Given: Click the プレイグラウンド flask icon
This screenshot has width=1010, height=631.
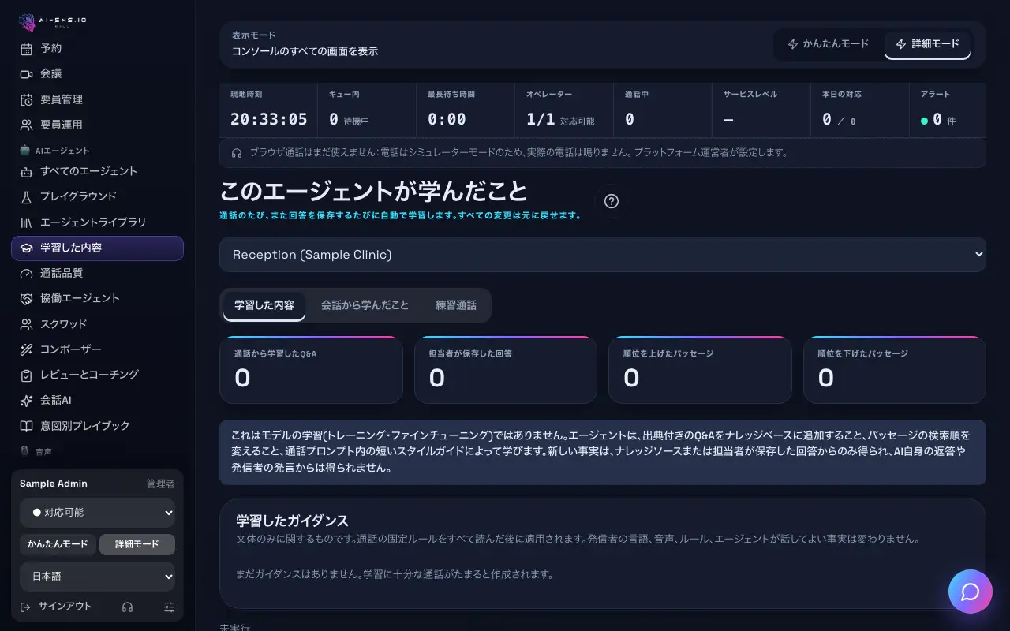Looking at the screenshot, I should (x=26, y=196).
